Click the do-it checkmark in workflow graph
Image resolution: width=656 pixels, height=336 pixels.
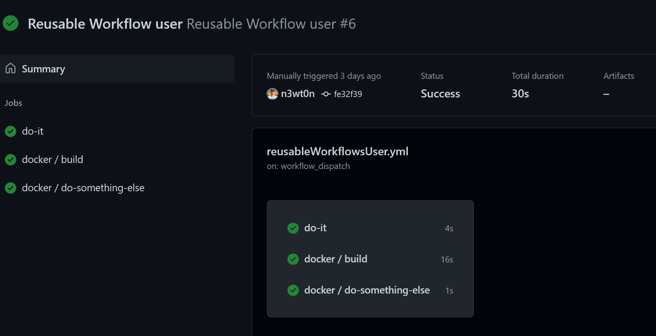coord(293,228)
